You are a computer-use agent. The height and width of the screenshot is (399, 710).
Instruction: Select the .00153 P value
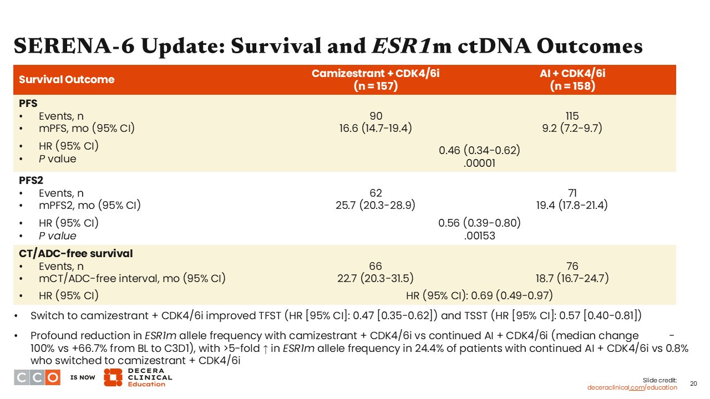[x=479, y=236]
